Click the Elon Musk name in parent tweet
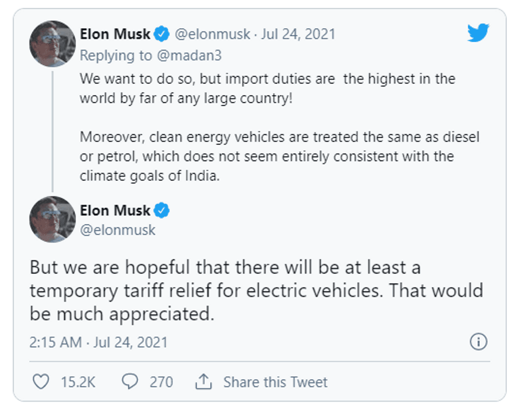The image size is (521, 409). tap(115, 34)
